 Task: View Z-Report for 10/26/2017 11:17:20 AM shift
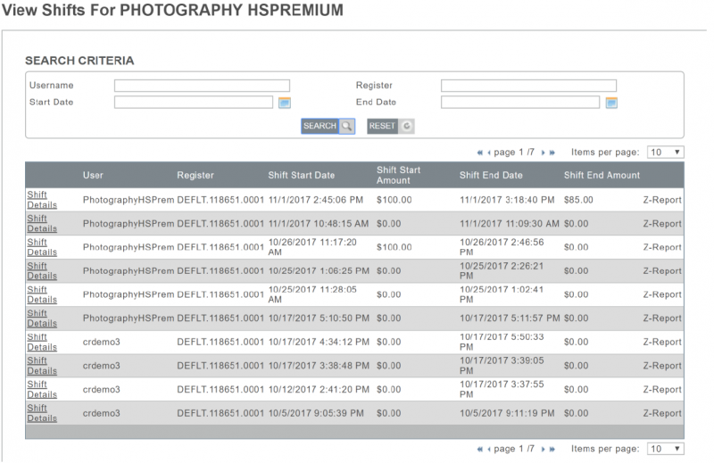tap(662, 247)
